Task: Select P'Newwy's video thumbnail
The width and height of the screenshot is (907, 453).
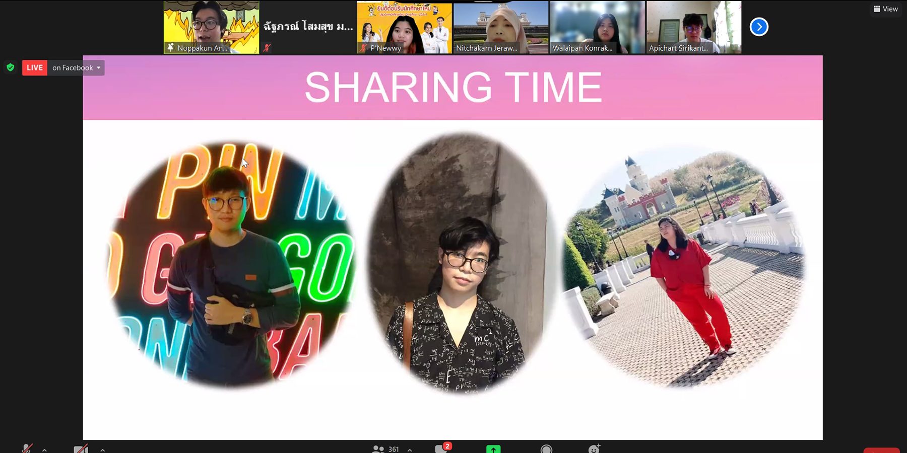Action: 404,27
